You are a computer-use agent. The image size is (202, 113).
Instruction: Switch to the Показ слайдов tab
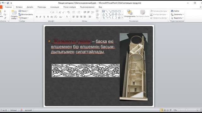pos(69,7)
